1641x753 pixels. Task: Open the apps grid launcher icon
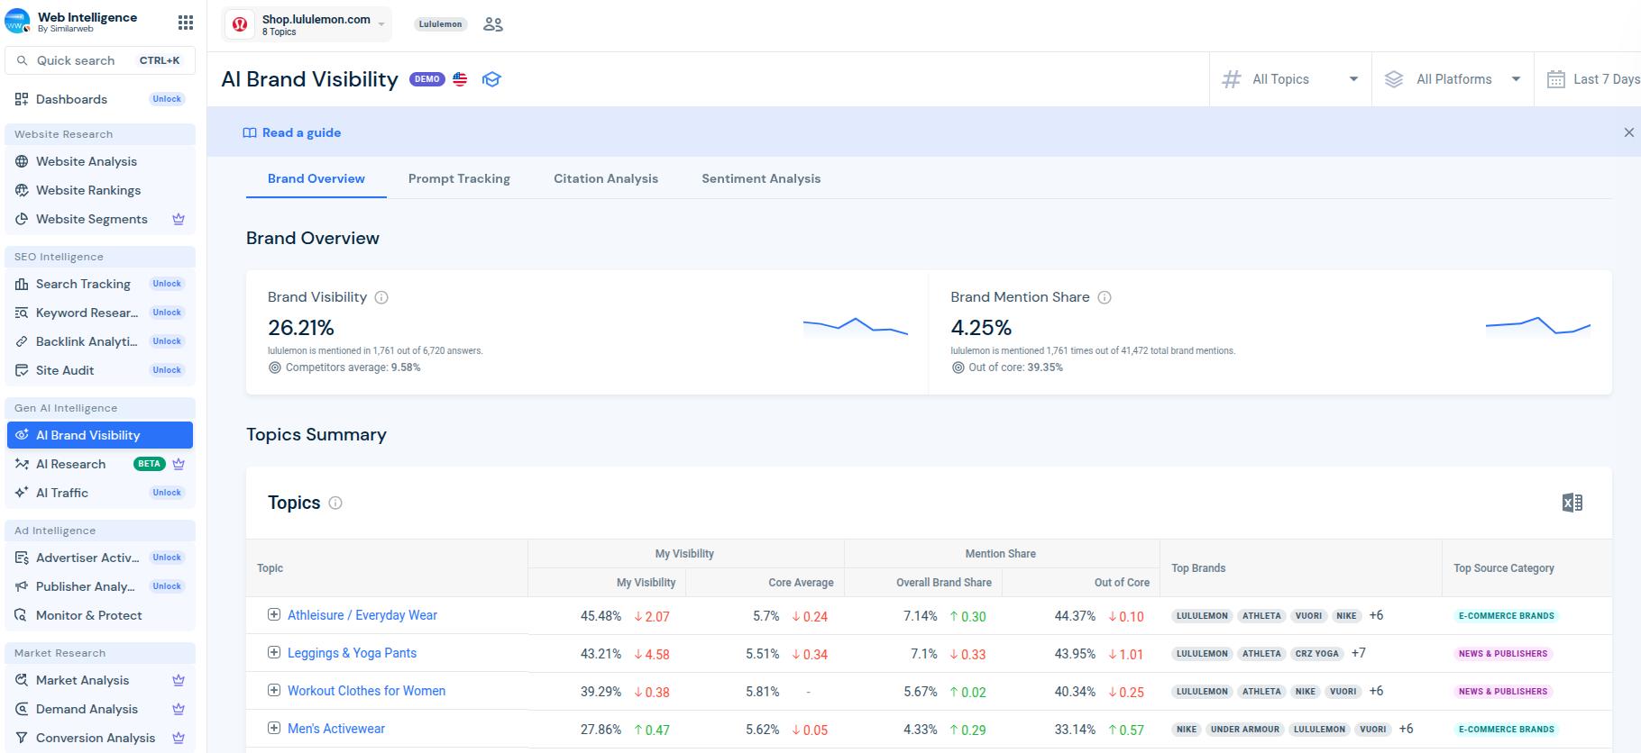185,23
